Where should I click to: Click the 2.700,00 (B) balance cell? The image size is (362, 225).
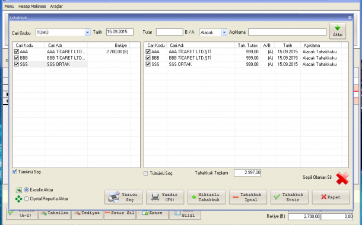(x=118, y=52)
